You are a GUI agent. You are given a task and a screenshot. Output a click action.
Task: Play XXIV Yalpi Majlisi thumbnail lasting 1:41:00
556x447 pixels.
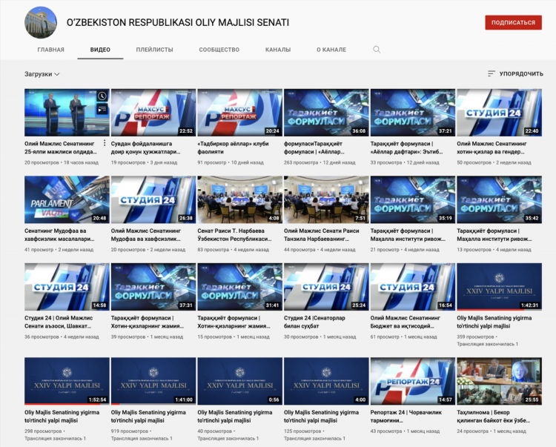153,381
